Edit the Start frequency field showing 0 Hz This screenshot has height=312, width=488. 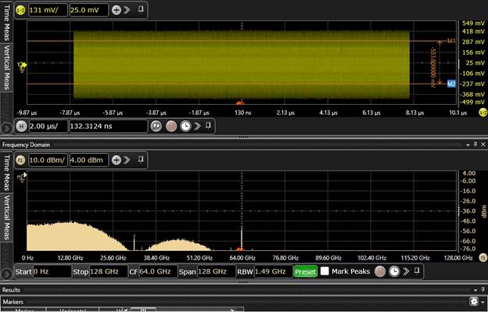52,271
